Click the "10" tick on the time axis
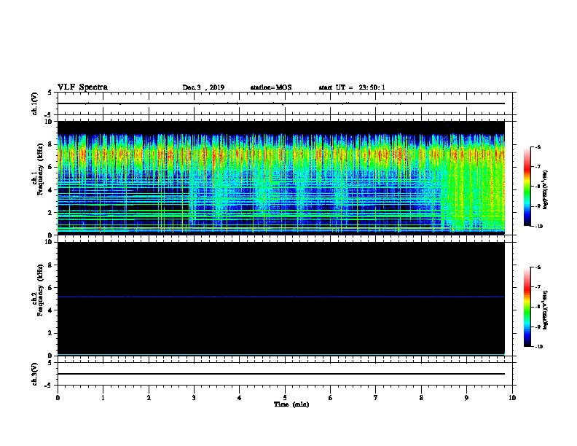577x446 pixels. click(x=512, y=398)
